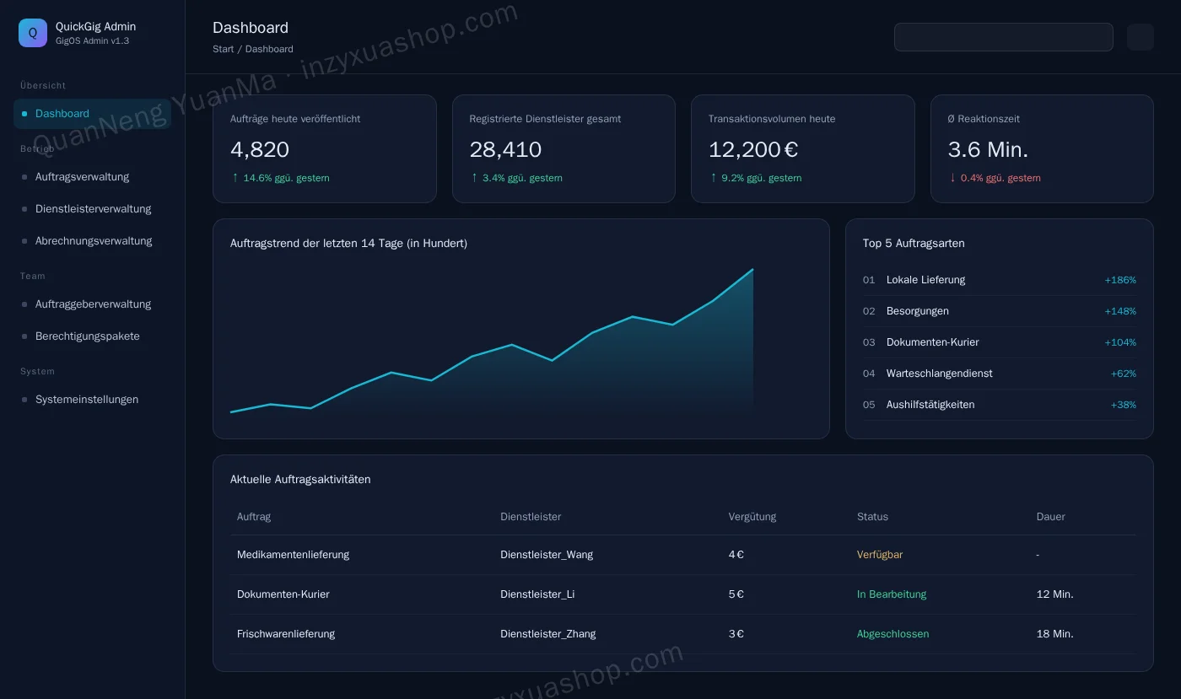Select Abrechnungsverwaltung menu entry
Viewport: 1181px width, 699px height.
point(92,241)
